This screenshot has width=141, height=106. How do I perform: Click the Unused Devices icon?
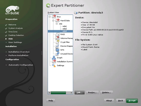pyautogui.click(x=57, y=54)
